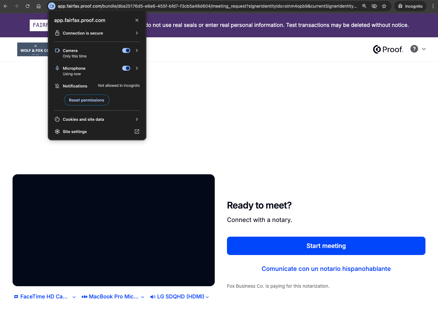Open the Incognito profile chip
This screenshot has height=318, width=438.
point(410,6)
